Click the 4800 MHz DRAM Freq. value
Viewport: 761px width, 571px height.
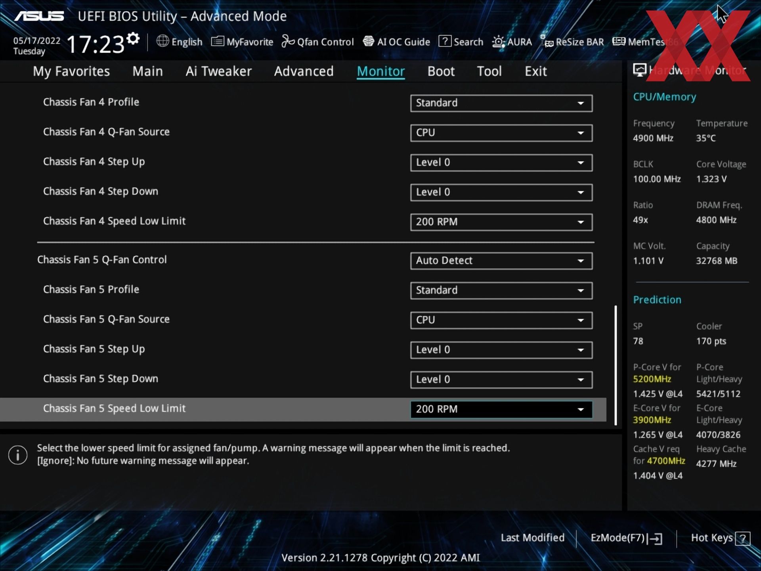pos(716,220)
